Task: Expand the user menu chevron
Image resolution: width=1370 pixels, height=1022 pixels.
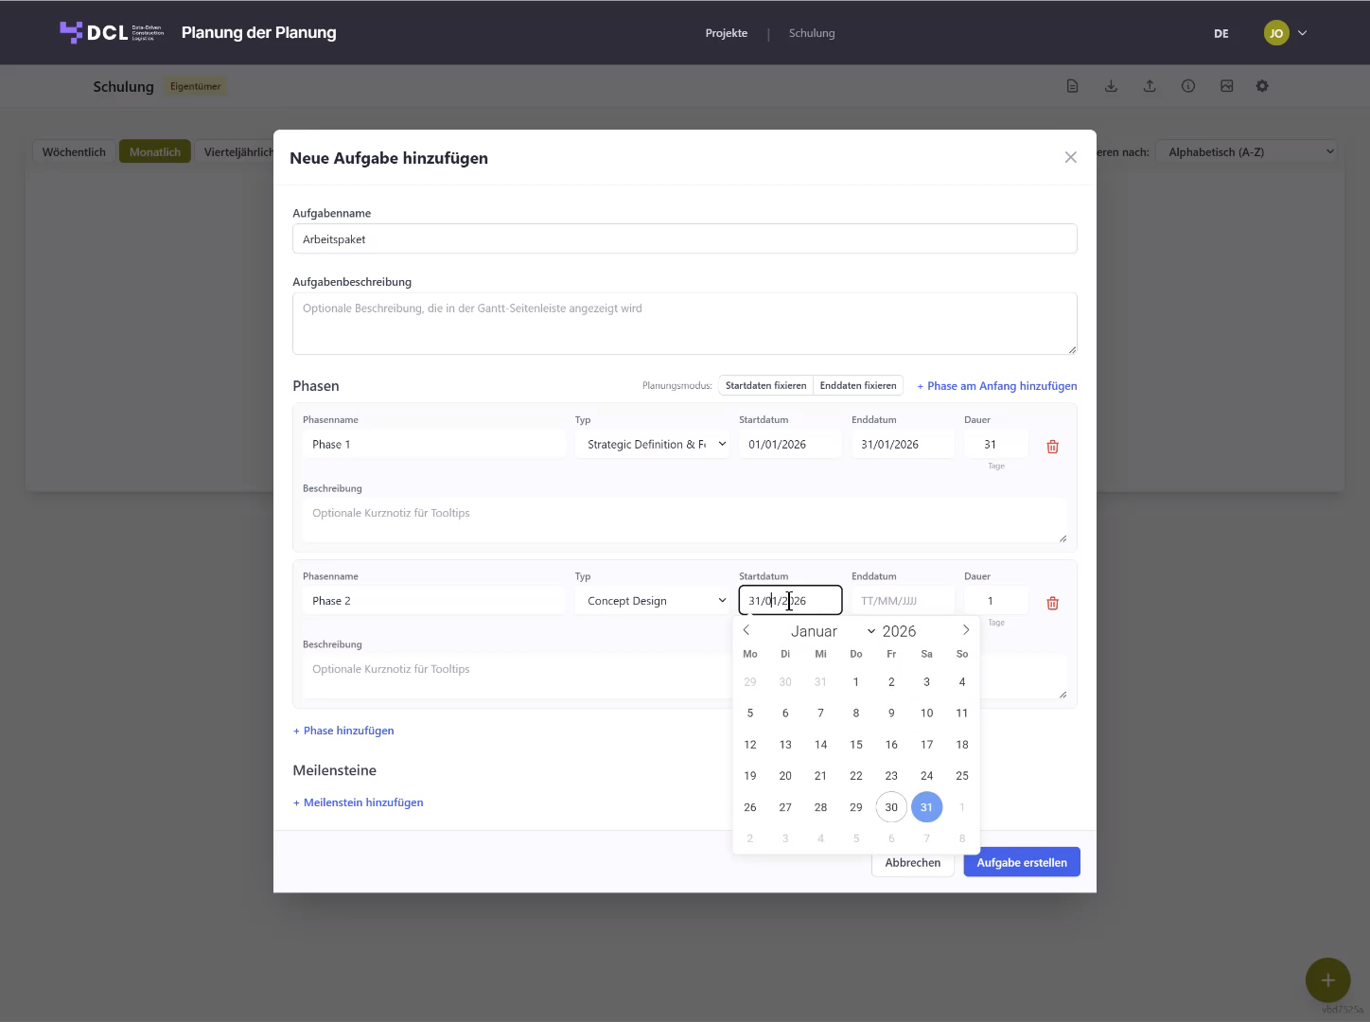Action: (x=1303, y=33)
